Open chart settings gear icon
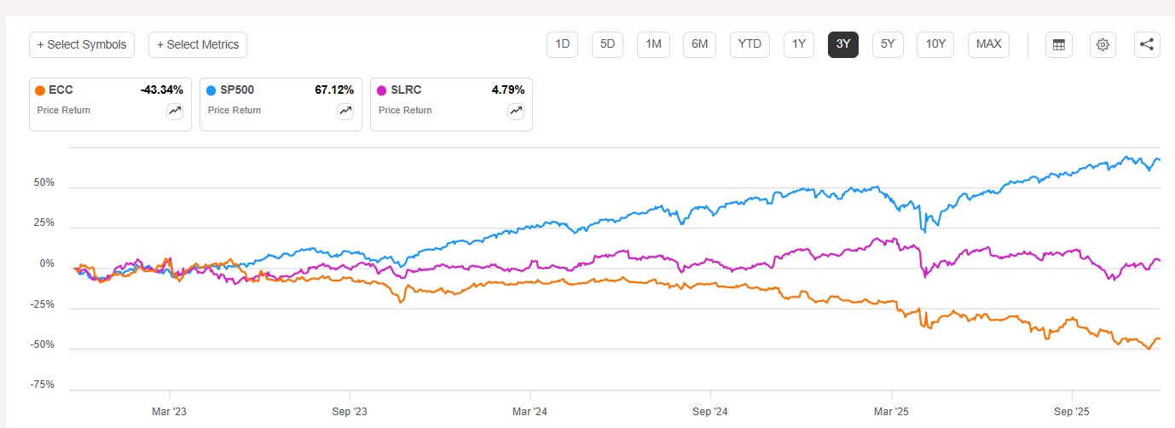This screenshot has width=1175, height=428. pyautogui.click(x=1103, y=45)
